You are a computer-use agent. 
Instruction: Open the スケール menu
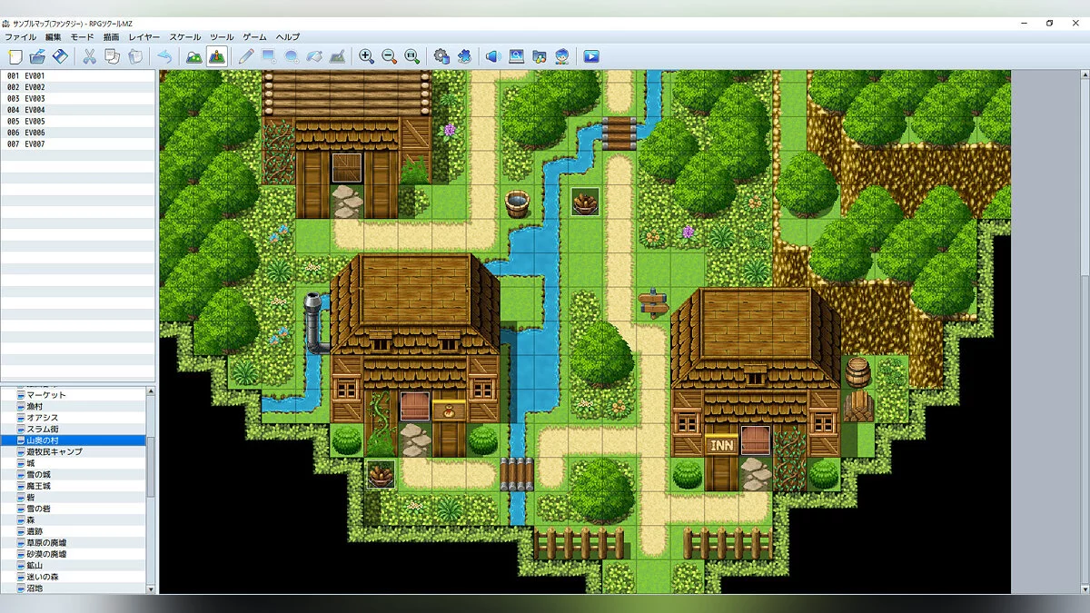(185, 37)
